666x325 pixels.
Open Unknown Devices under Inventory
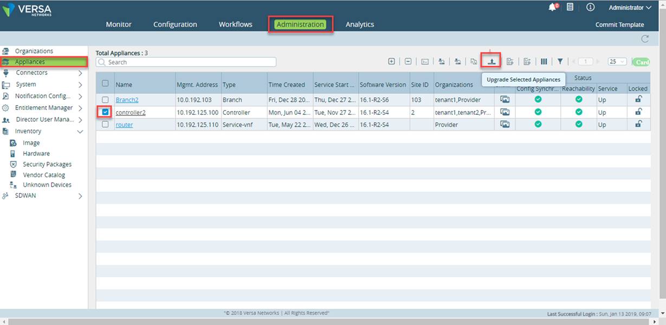pos(47,185)
